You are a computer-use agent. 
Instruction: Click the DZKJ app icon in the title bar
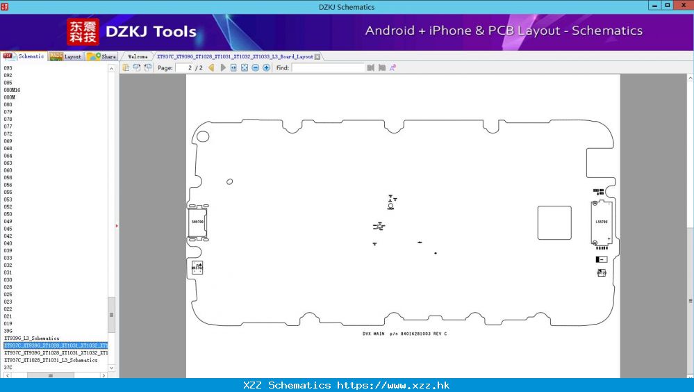(x=4, y=6)
